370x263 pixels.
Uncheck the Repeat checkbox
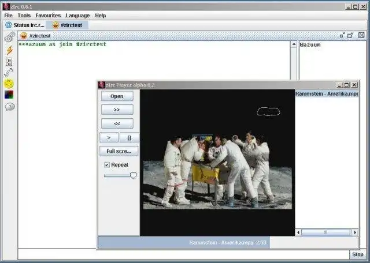point(107,165)
